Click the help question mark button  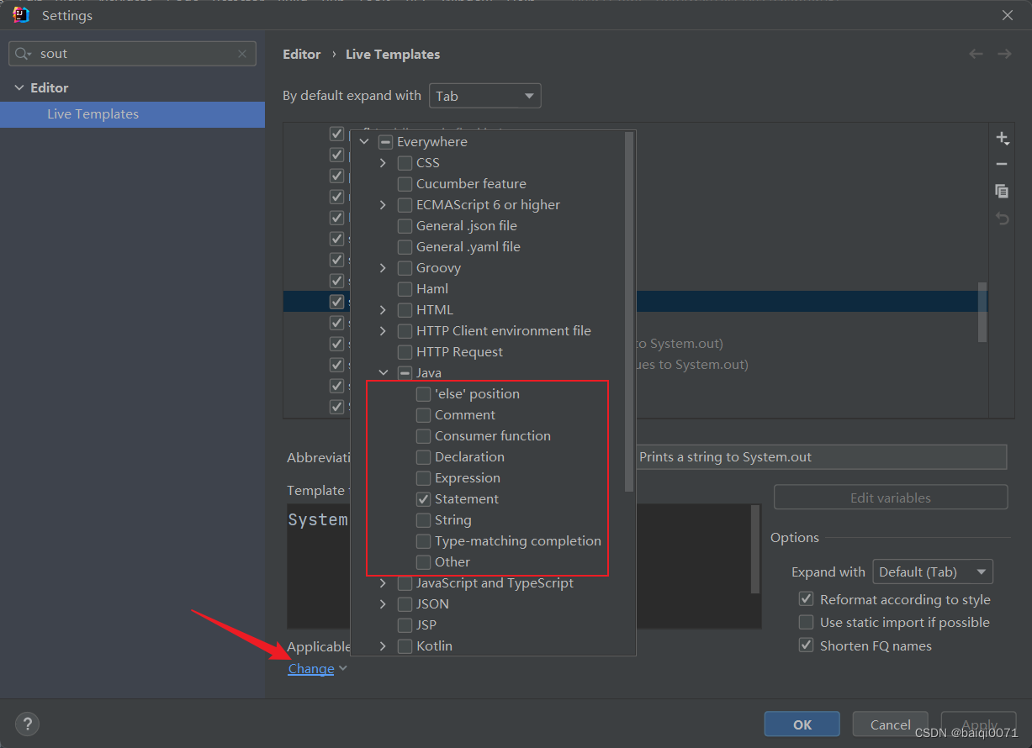pyautogui.click(x=27, y=724)
